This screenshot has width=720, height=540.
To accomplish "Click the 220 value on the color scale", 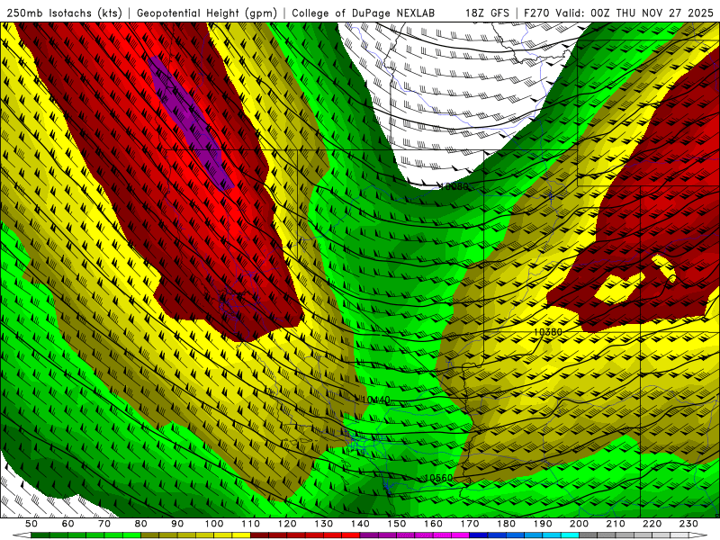I will pyautogui.click(x=652, y=524).
